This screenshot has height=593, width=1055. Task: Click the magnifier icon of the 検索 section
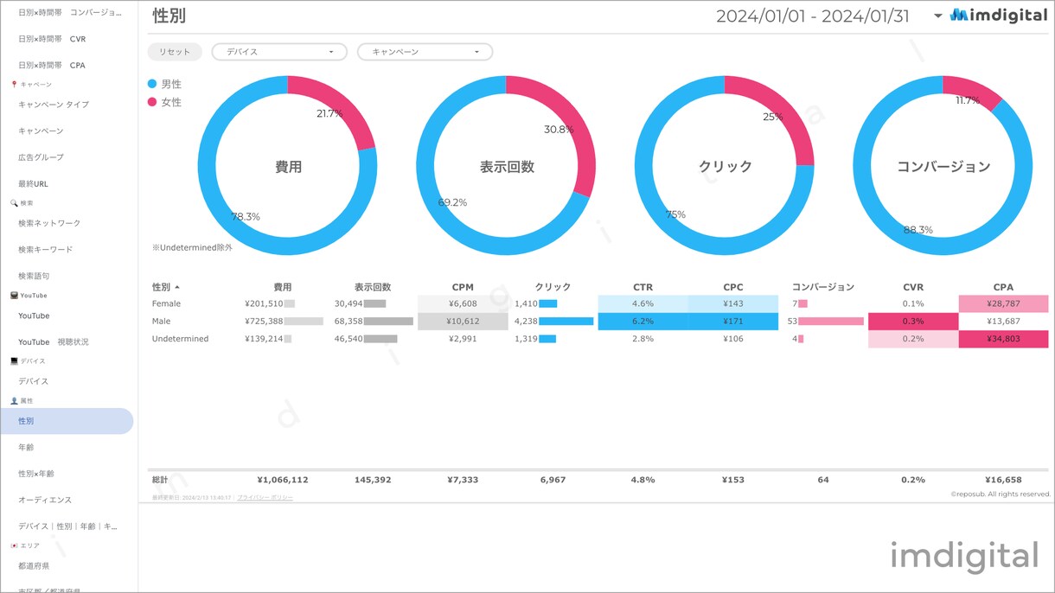(x=14, y=203)
